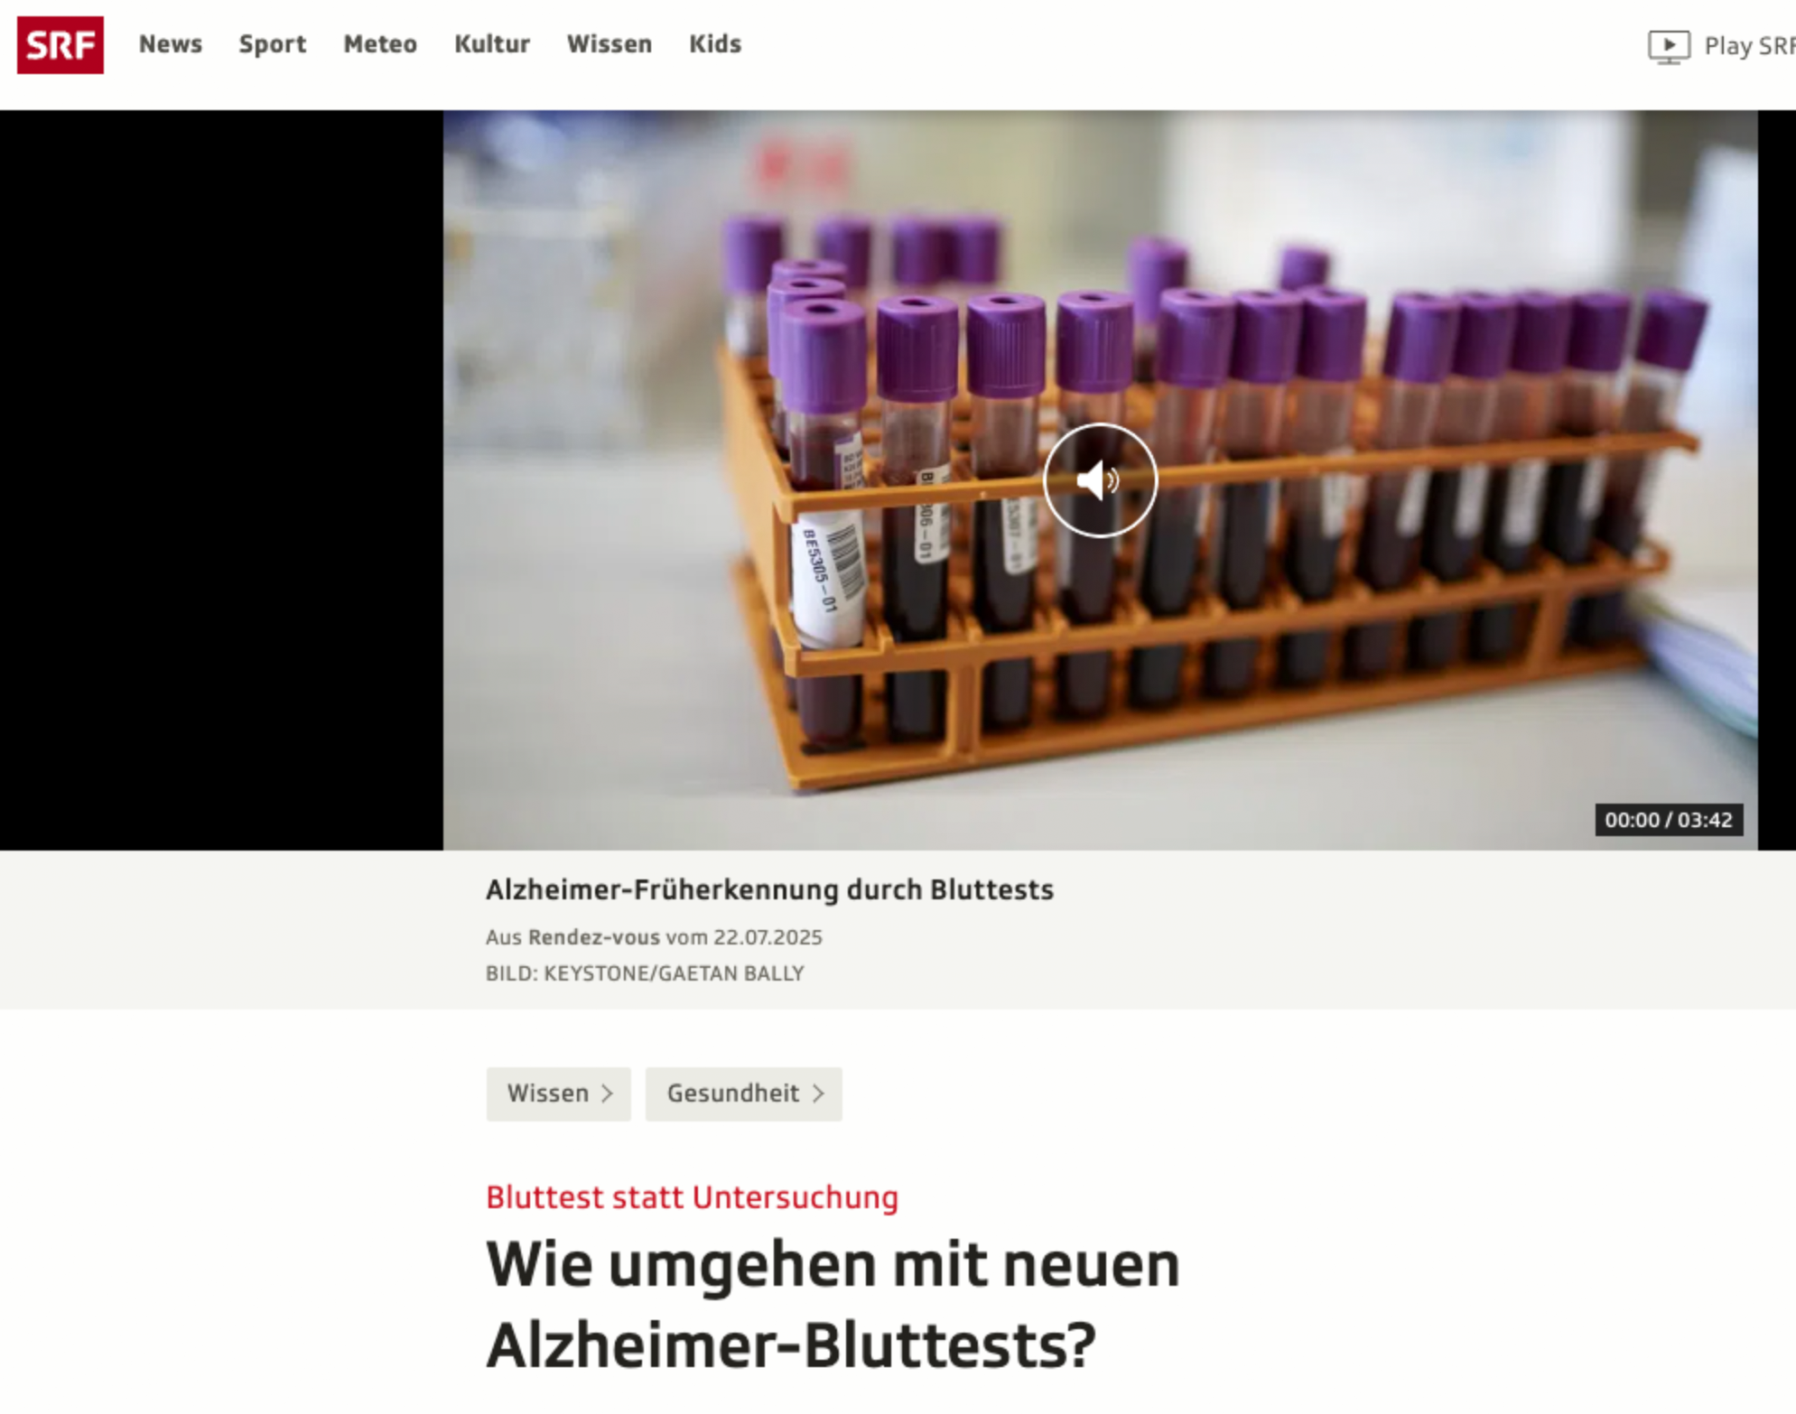The image size is (1796, 1414).
Task: Click the blood test tubes preview image
Action: [x=1100, y=479]
